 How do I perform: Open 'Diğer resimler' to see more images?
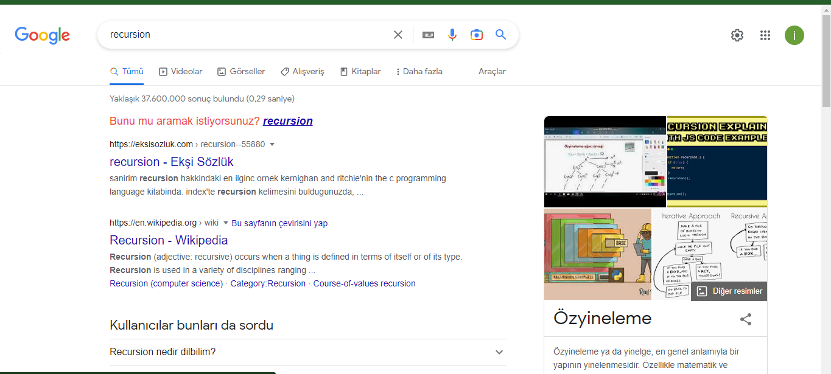729,291
